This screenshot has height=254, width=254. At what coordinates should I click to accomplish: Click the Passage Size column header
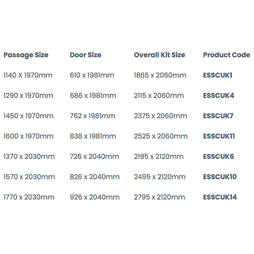26,55
